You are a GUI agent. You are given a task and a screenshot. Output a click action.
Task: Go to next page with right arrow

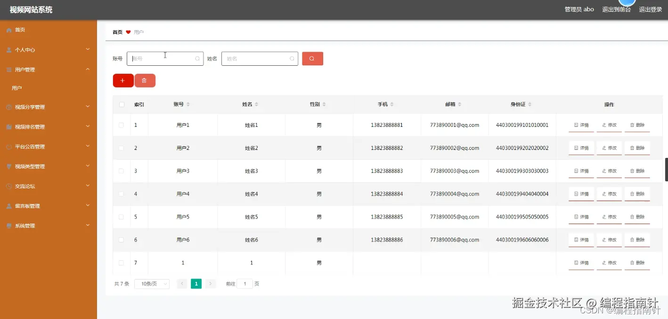click(211, 284)
